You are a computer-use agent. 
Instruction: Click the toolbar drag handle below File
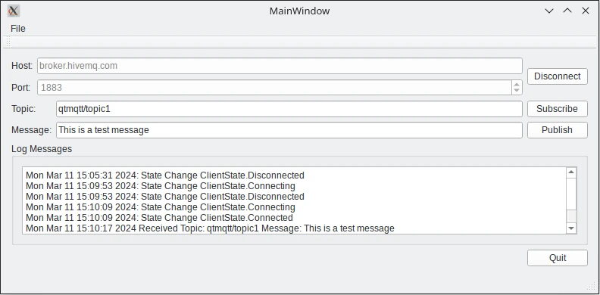pos(8,42)
